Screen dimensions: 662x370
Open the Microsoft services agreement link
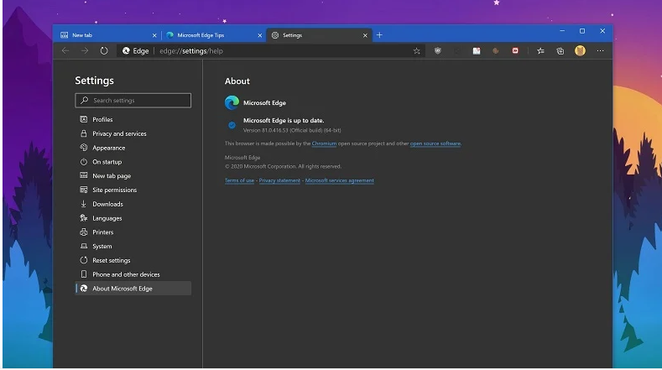pos(340,180)
